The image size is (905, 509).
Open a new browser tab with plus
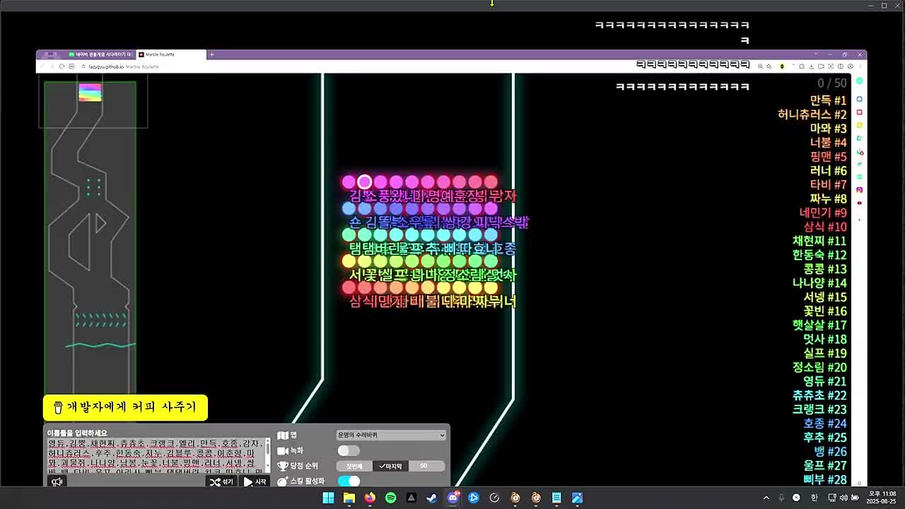pos(211,54)
